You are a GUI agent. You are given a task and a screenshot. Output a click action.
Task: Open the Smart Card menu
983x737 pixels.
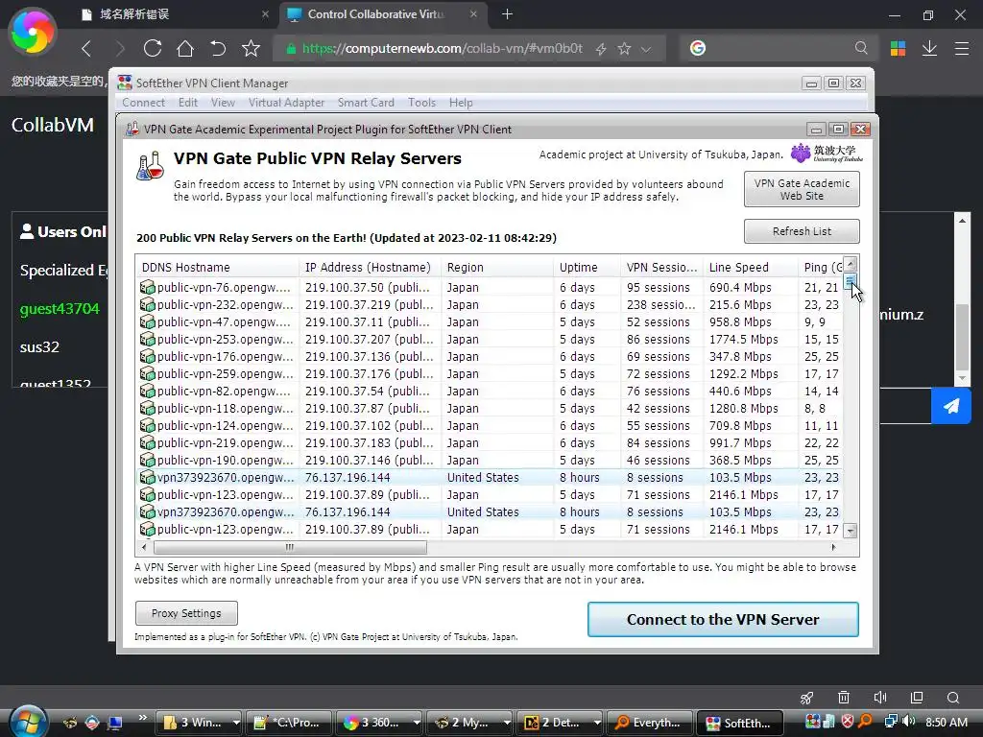click(366, 103)
